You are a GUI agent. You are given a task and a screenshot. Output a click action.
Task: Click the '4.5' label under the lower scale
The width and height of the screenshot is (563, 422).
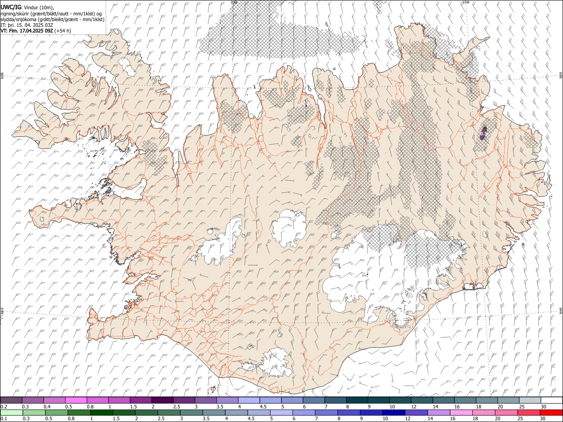[251, 419]
